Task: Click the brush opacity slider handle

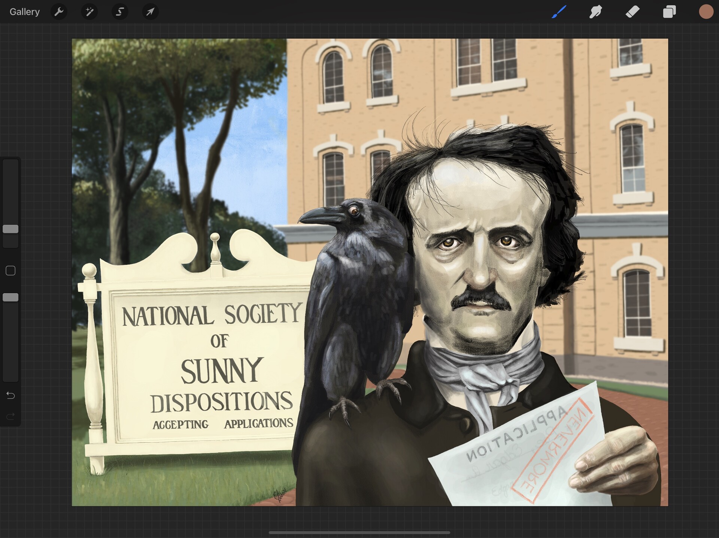Action: (10, 297)
